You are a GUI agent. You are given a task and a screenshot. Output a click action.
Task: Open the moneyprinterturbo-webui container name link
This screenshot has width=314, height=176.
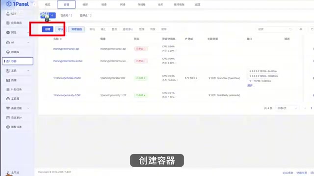coord(68,61)
